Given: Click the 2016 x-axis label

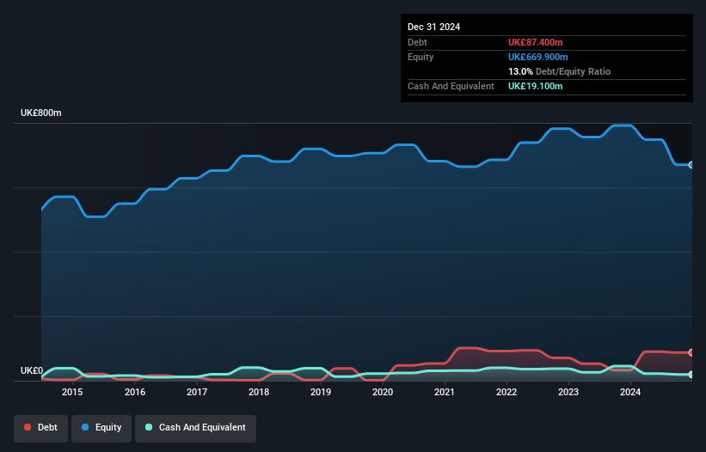Looking at the screenshot, I should (135, 392).
